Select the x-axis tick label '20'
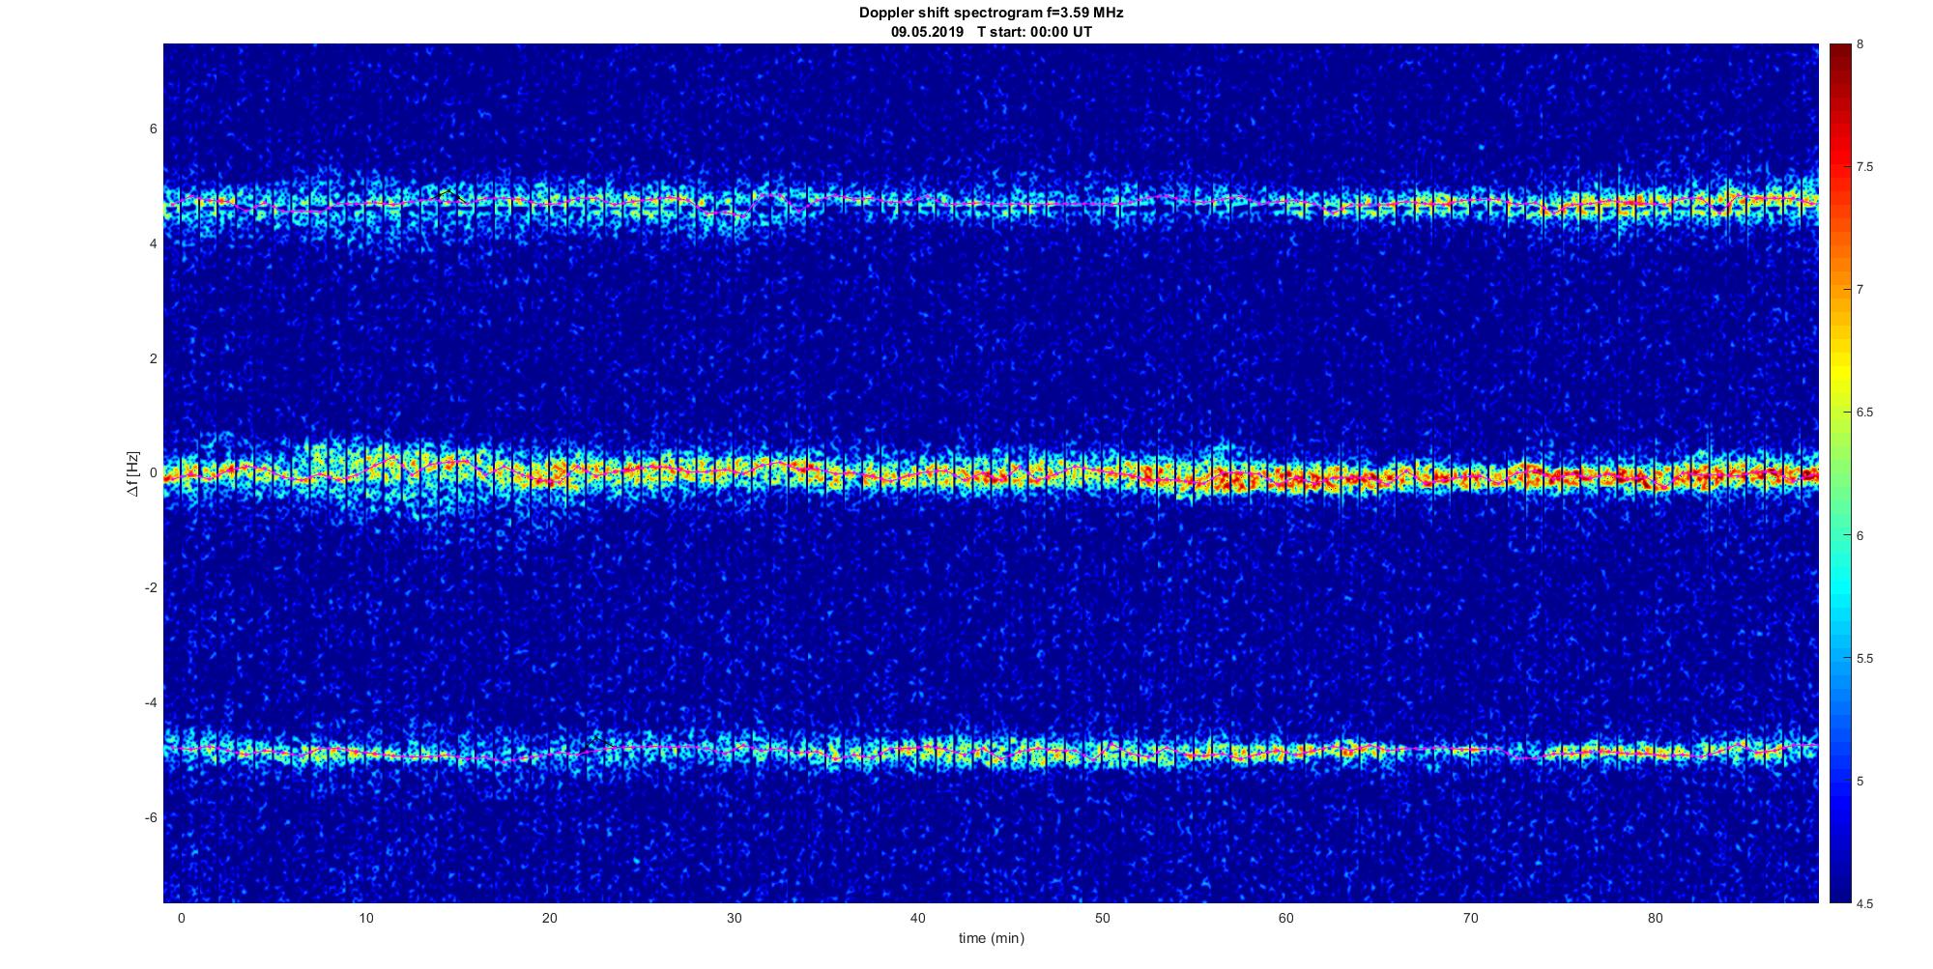 [549, 918]
